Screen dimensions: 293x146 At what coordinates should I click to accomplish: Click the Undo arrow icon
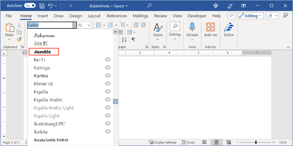point(51,6)
